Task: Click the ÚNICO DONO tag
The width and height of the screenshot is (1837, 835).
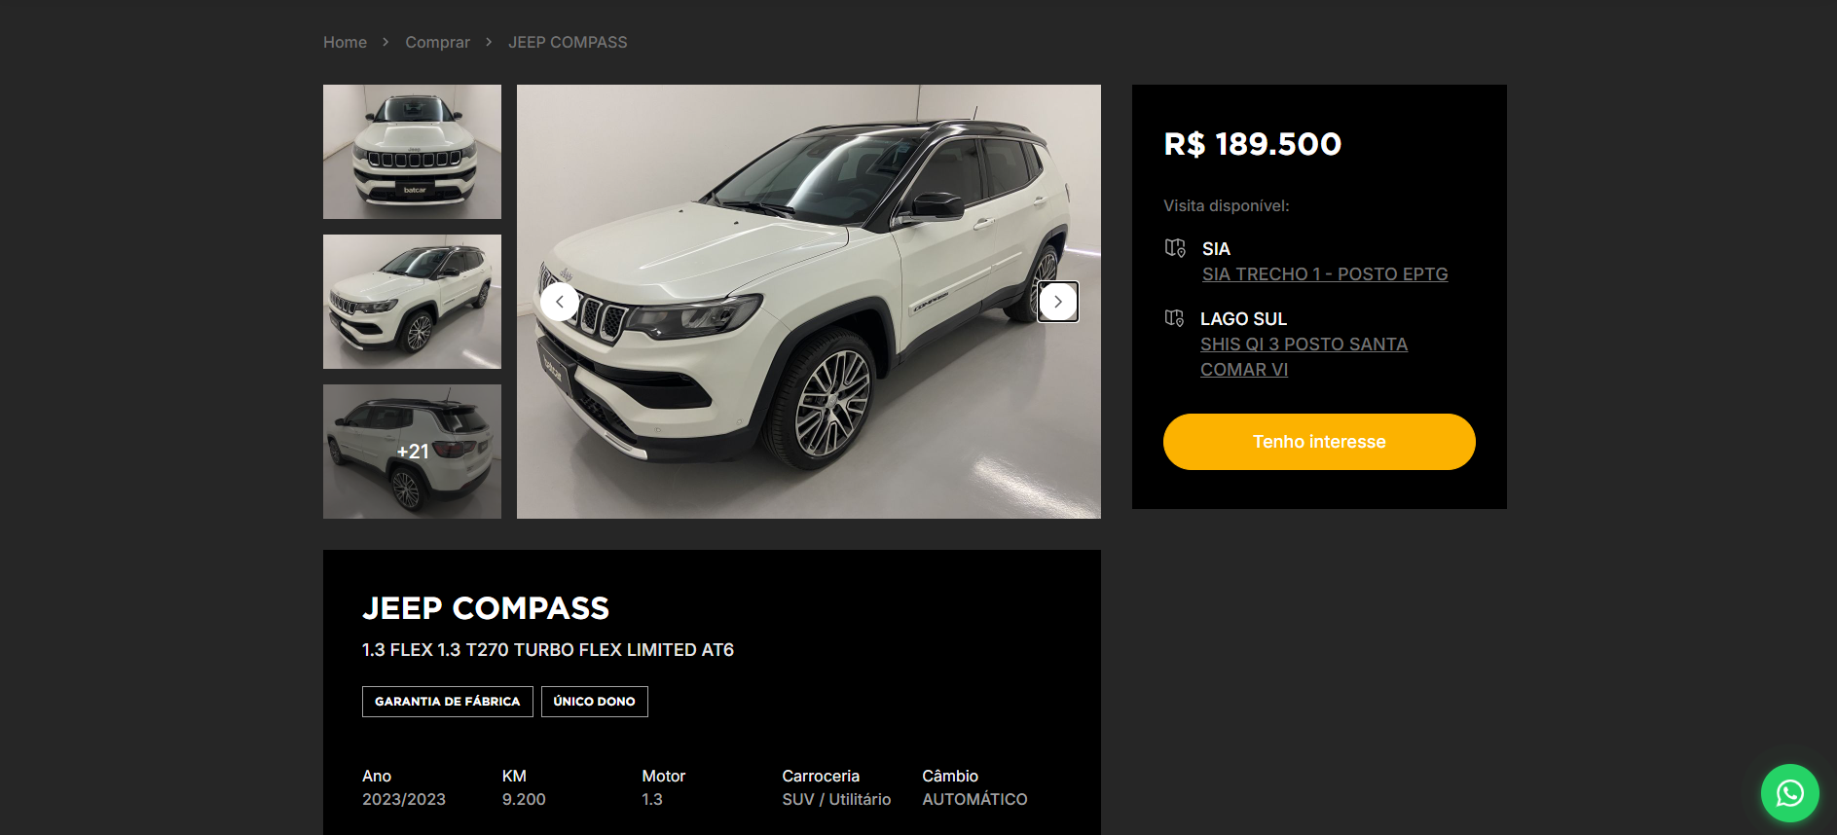Action: [x=595, y=702]
